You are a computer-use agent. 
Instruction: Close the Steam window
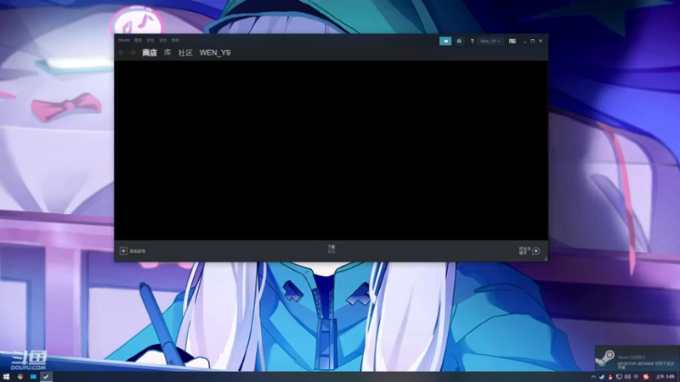click(x=541, y=41)
